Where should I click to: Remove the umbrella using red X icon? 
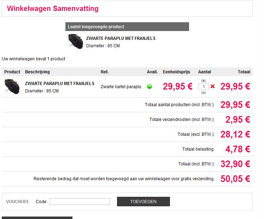point(212,86)
